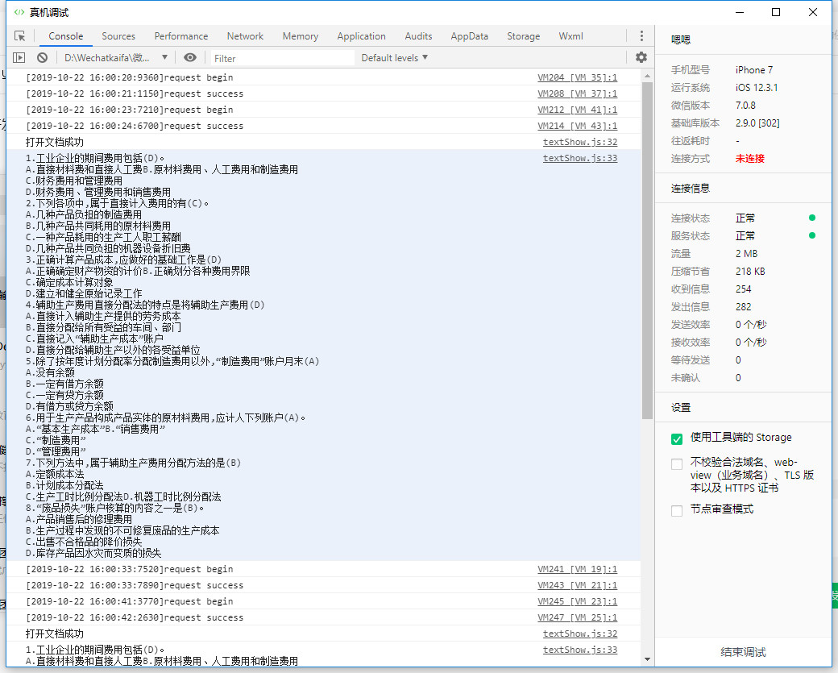Open the DevTools three-dot more menu

pos(641,36)
